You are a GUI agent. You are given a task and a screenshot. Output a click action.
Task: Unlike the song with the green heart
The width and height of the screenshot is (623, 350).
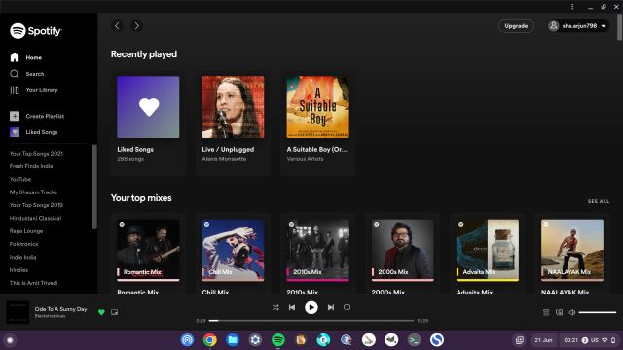coord(101,312)
